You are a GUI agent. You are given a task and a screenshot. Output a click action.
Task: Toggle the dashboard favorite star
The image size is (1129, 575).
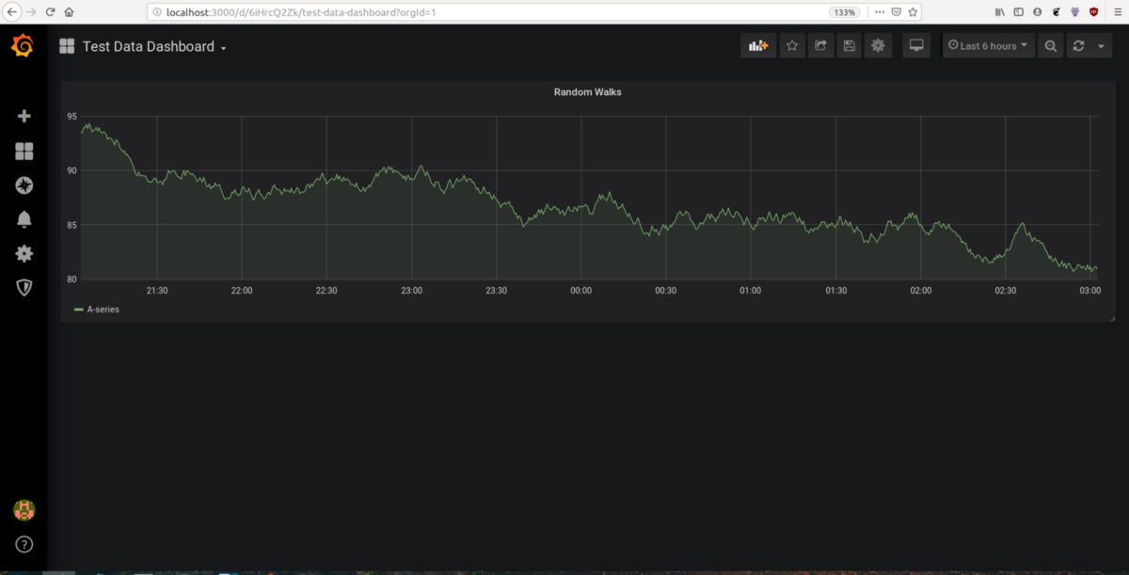792,45
